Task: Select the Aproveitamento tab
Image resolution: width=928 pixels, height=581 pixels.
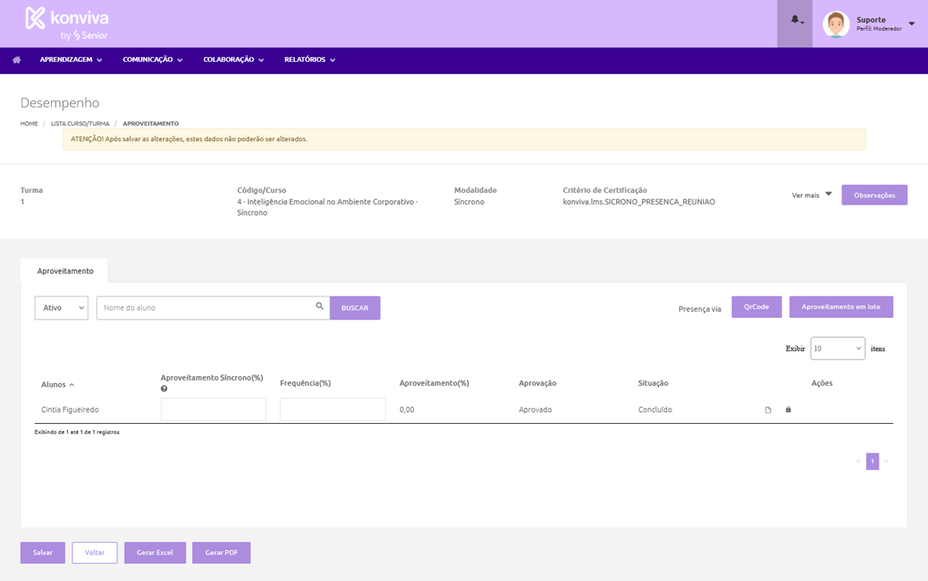Action: click(65, 271)
